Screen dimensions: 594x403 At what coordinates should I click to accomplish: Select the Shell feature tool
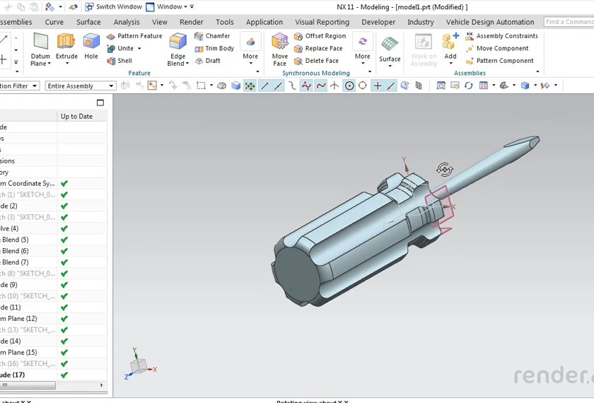(119, 61)
